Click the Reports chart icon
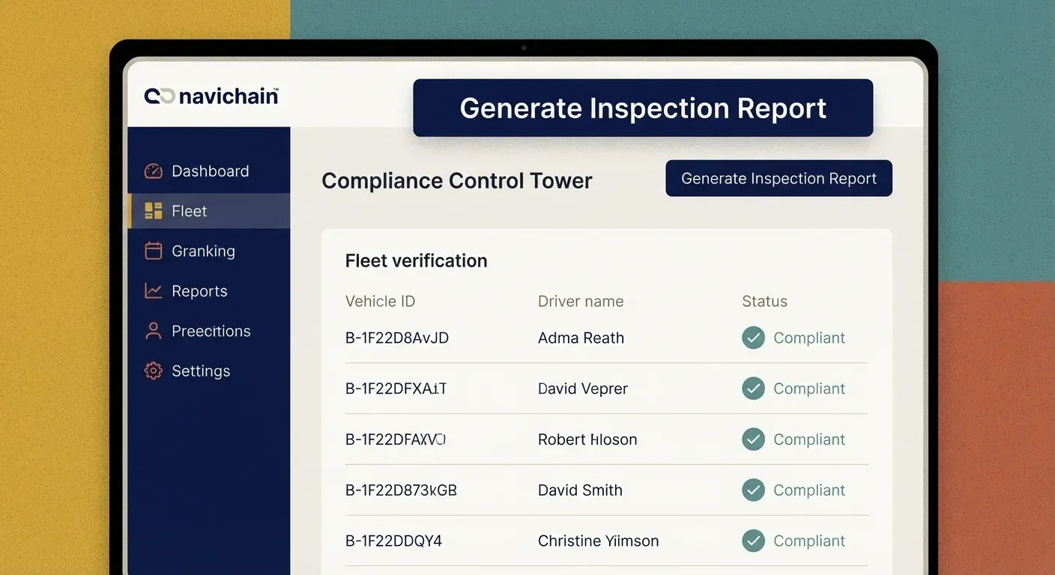 coord(153,291)
